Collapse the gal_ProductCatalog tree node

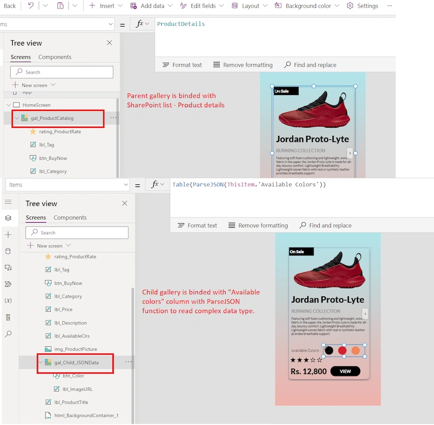tap(17, 118)
